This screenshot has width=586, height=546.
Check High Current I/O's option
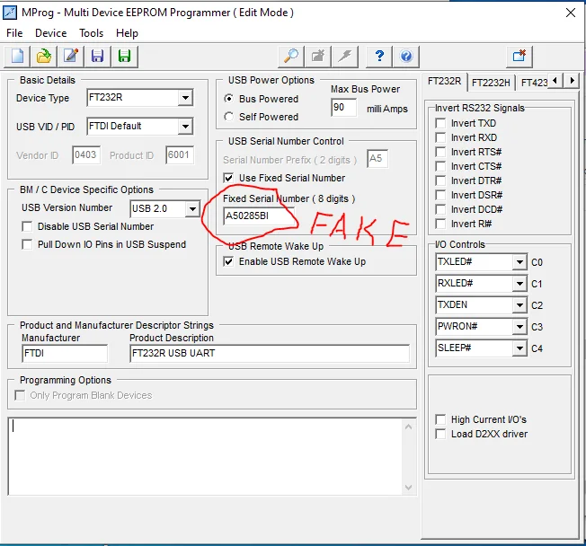[441, 419]
